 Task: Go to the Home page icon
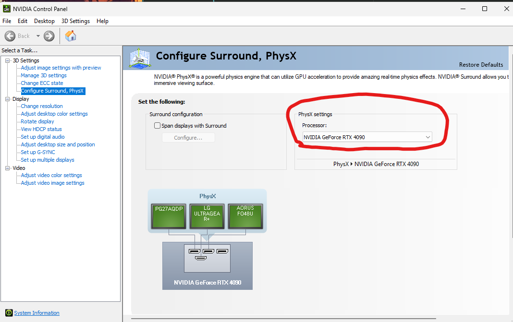tap(70, 36)
